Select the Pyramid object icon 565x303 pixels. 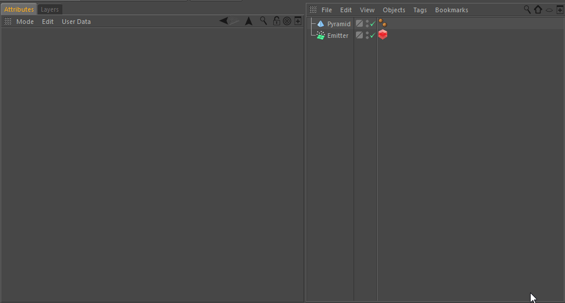tap(320, 24)
